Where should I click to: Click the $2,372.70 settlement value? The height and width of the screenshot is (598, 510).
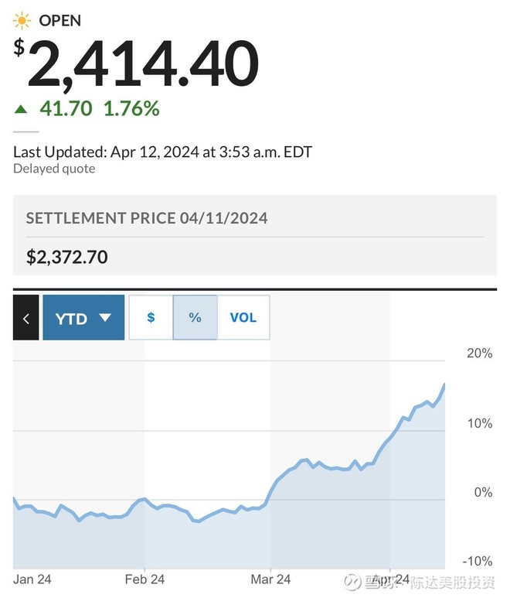pyautogui.click(x=67, y=257)
